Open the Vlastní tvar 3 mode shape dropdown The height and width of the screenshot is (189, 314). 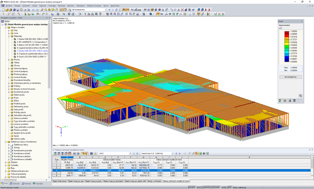coord(173,153)
